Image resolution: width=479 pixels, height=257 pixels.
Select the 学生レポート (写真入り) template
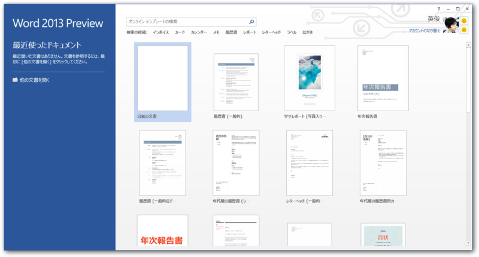[x=309, y=78]
